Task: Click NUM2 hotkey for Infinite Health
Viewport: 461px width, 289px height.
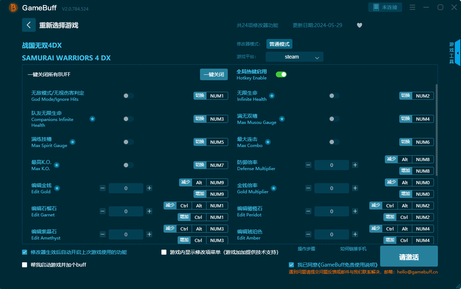Action: [x=423, y=96]
